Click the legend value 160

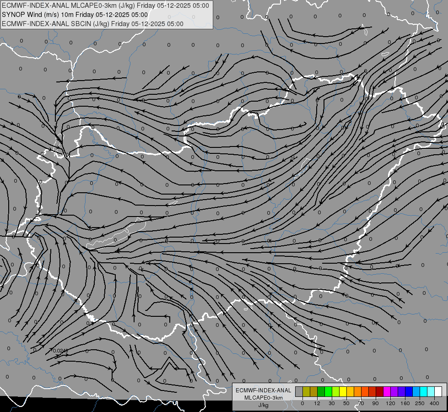point(405,403)
